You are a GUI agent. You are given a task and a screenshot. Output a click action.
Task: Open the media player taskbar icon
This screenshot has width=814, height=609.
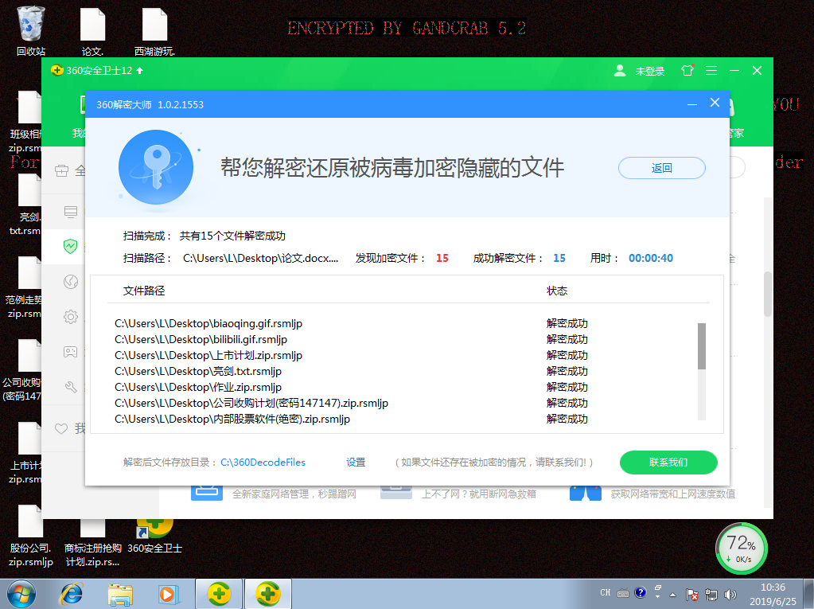point(169,594)
